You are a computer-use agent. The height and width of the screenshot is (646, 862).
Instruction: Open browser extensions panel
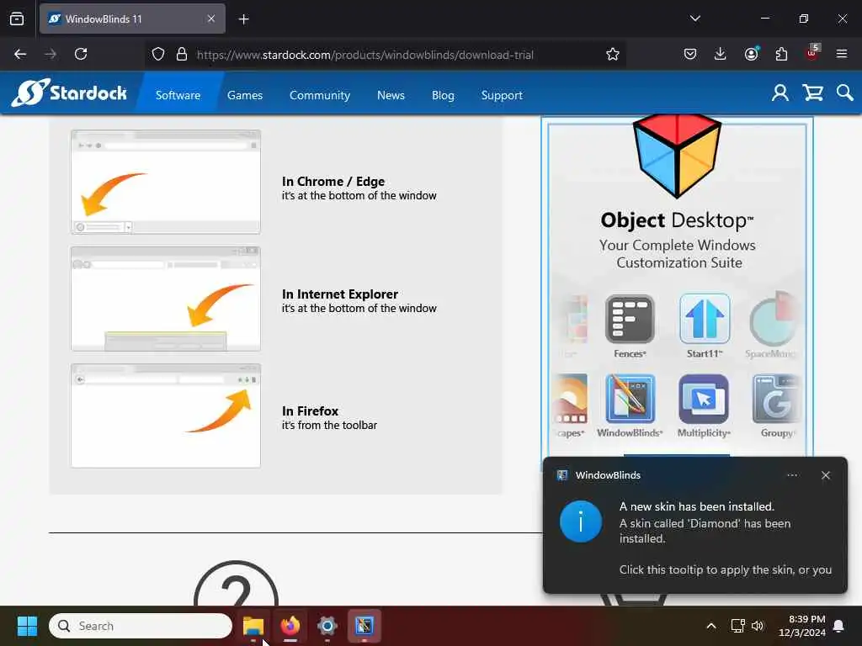(x=781, y=54)
